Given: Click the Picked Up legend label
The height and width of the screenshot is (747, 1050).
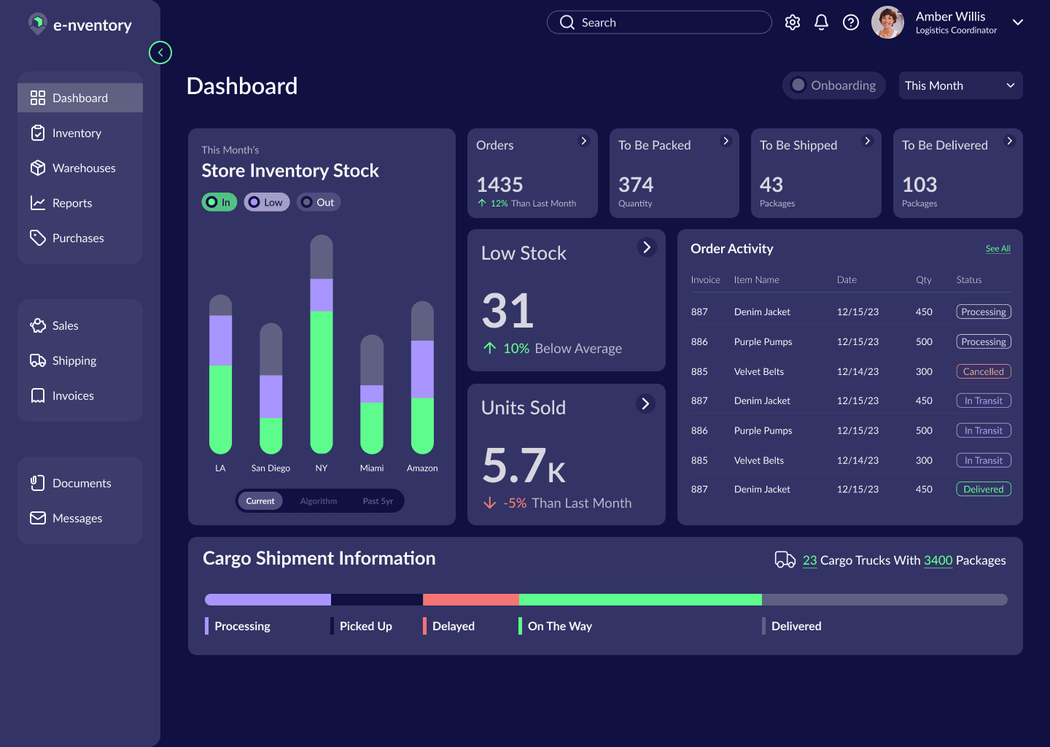Looking at the screenshot, I should tap(366, 626).
